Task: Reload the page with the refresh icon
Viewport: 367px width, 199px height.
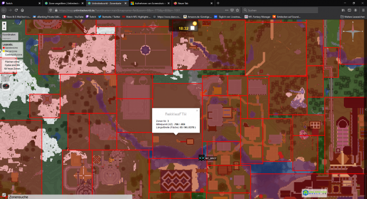Action: 16,10
